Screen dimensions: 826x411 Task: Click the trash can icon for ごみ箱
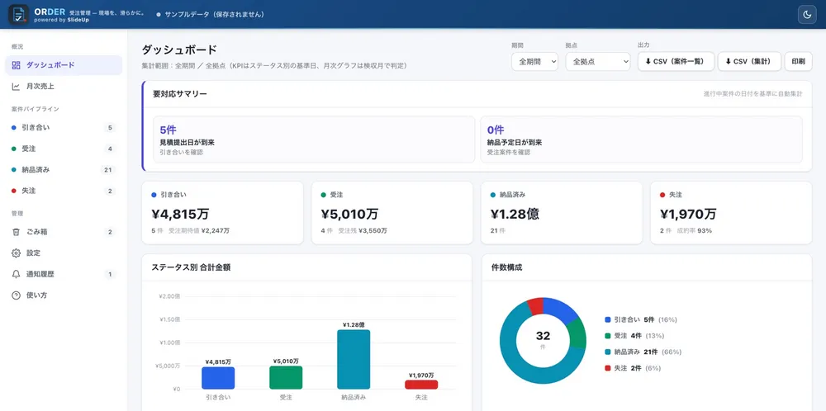pyautogui.click(x=16, y=232)
